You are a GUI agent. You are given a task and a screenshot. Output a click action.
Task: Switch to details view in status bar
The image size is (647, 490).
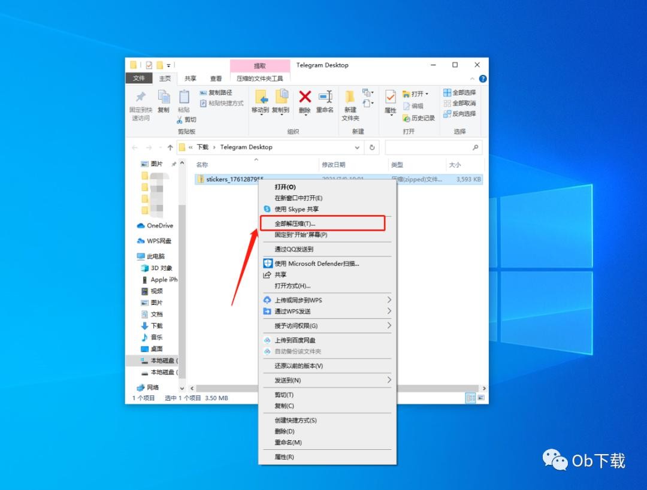[471, 398]
